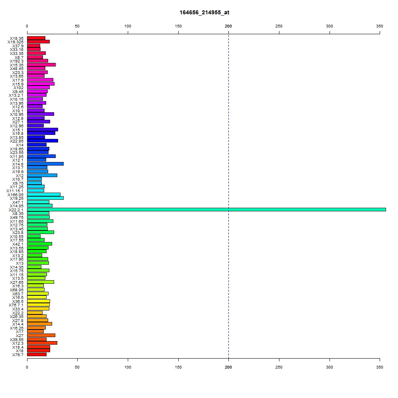Select the X12.95 label
The width and height of the screenshot is (398, 398).
17,126
